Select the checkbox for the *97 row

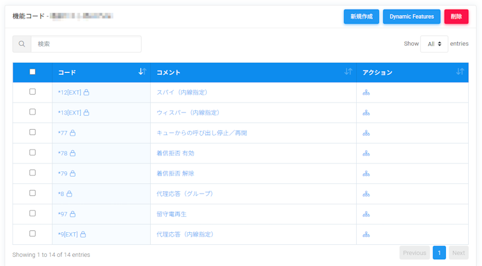pyautogui.click(x=33, y=214)
